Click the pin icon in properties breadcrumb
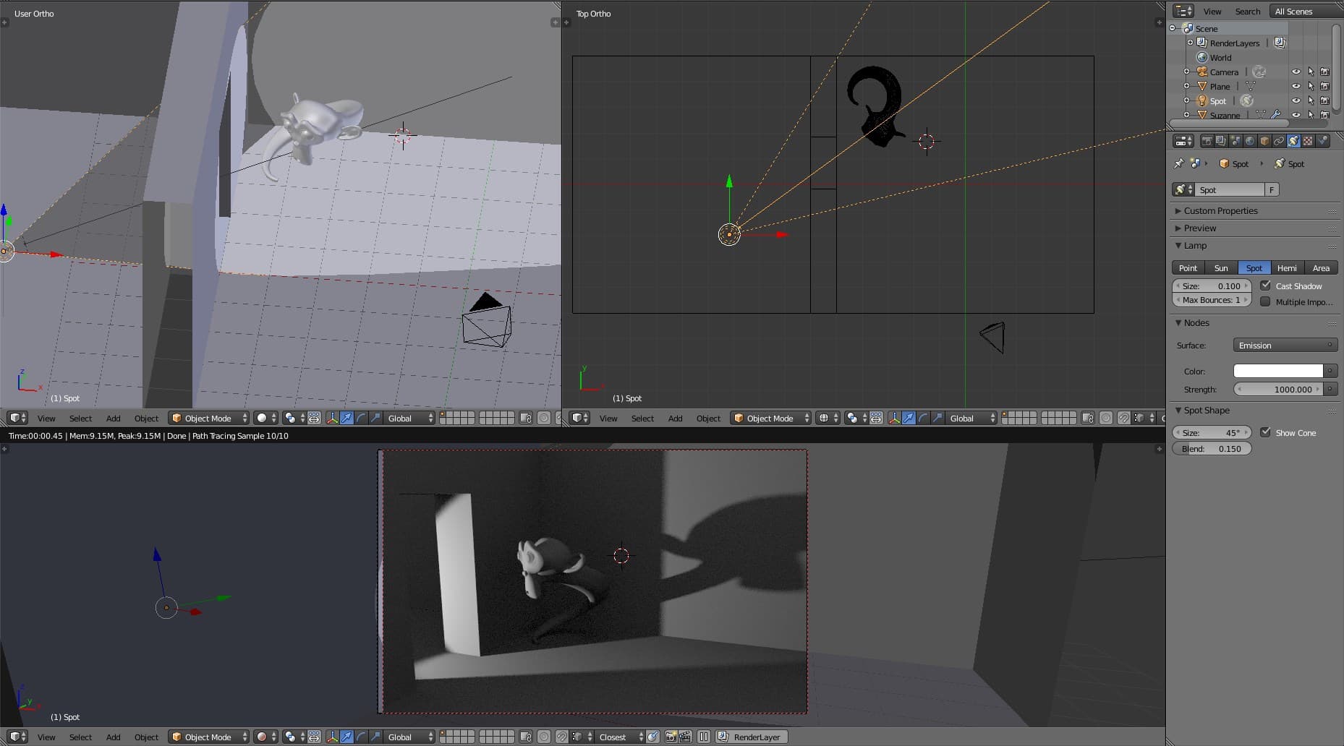Screen dimensions: 1344x746 pyautogui.click(x=1179, y=164)
